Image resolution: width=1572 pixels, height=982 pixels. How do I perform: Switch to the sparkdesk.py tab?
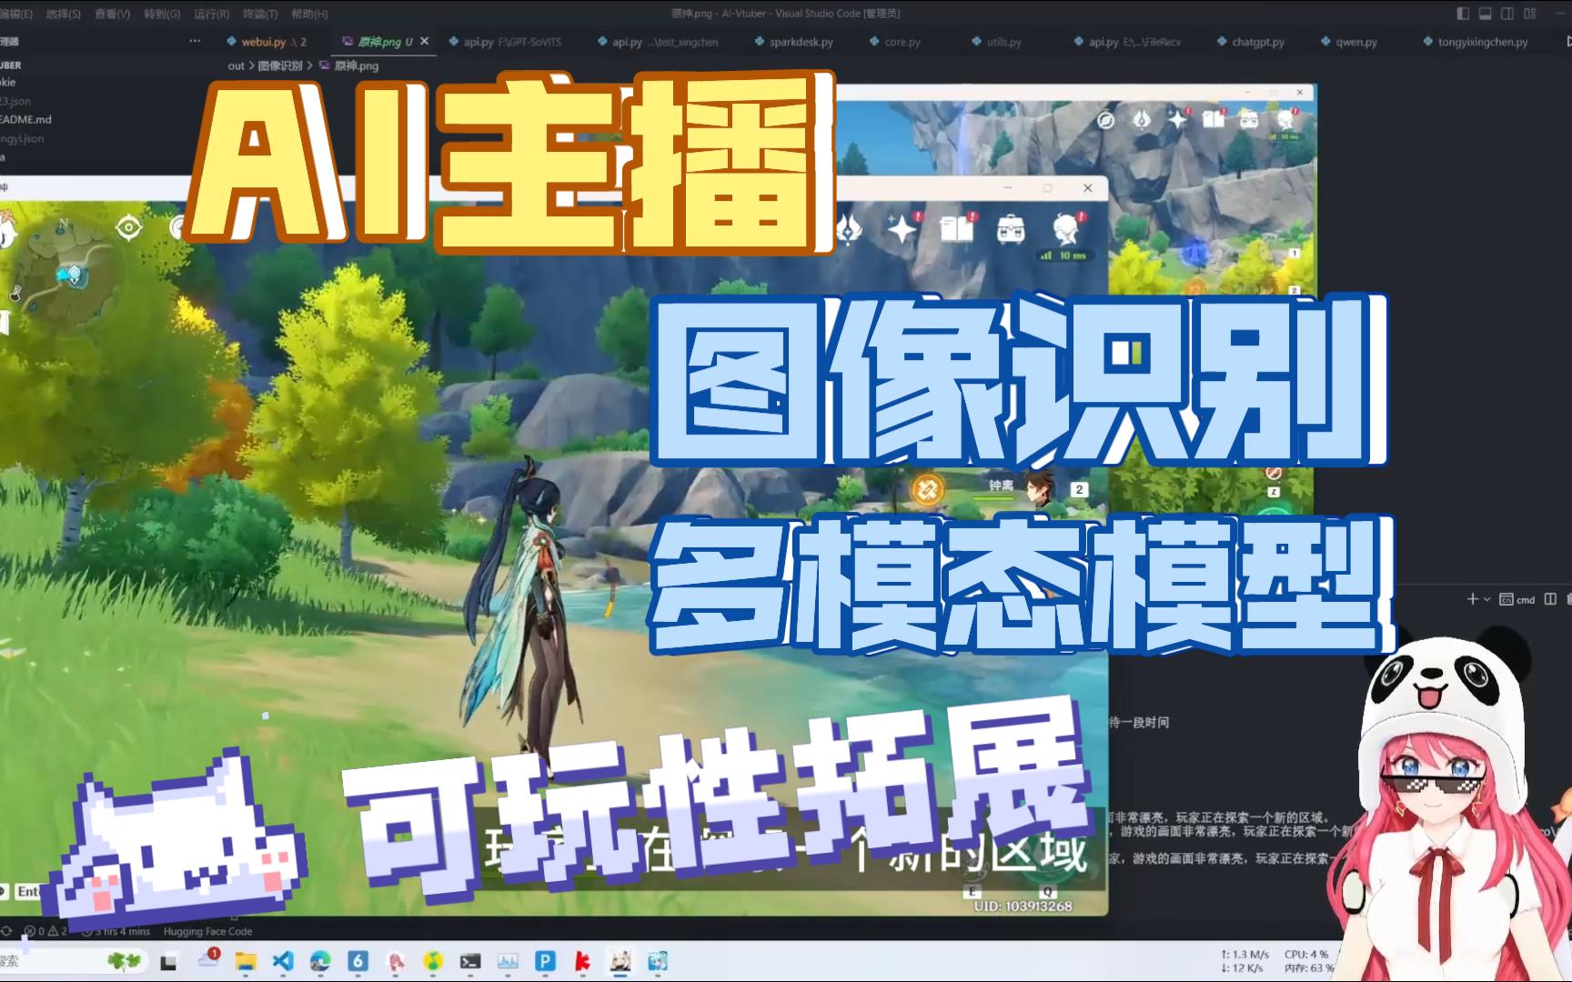click(793, 42)
